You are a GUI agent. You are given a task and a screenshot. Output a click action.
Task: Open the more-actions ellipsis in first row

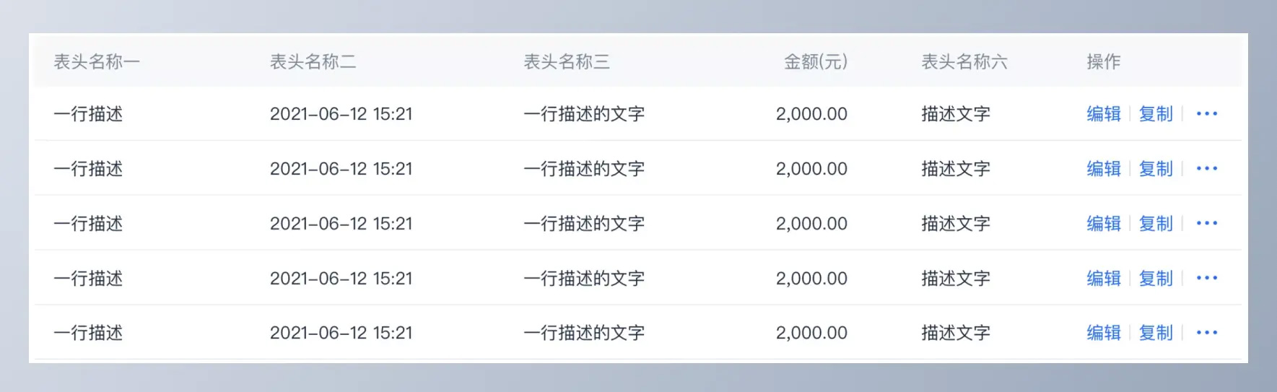click(1206, 114)
